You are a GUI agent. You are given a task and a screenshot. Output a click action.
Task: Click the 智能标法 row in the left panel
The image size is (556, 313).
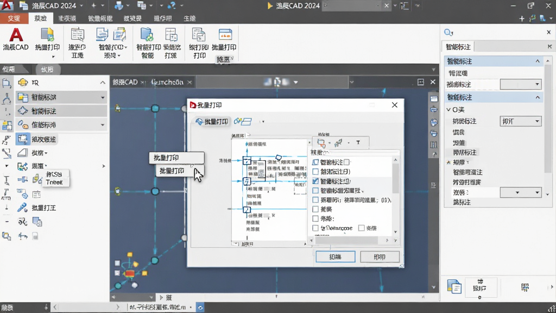click(x=61, y=111)
